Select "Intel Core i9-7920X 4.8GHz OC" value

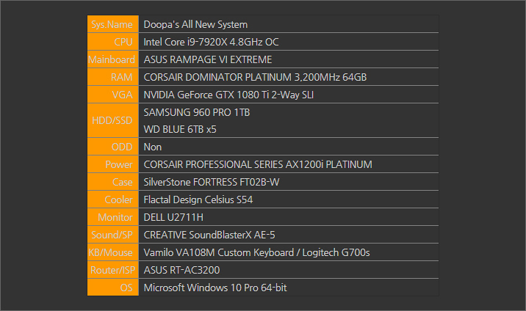[x=211, y=42]
